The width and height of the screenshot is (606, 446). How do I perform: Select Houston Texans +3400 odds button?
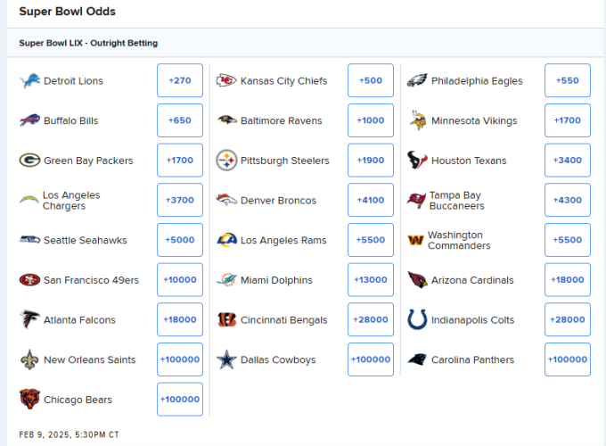[x=568, y=161]
